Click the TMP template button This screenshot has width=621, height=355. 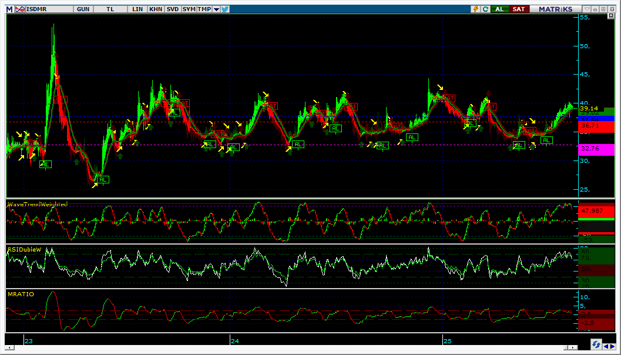coord(204,9)
